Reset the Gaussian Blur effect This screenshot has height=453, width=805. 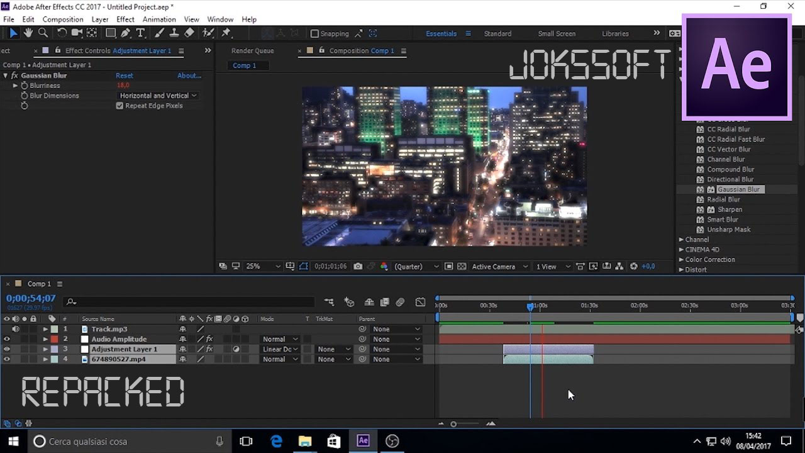pyautogui.click(x=124, y=75)
